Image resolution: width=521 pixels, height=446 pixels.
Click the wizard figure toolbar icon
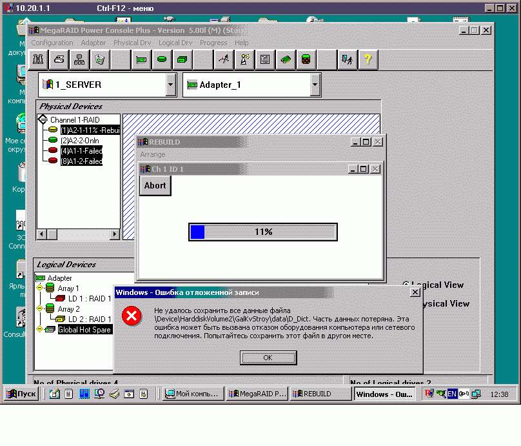[x=244, y=59]
